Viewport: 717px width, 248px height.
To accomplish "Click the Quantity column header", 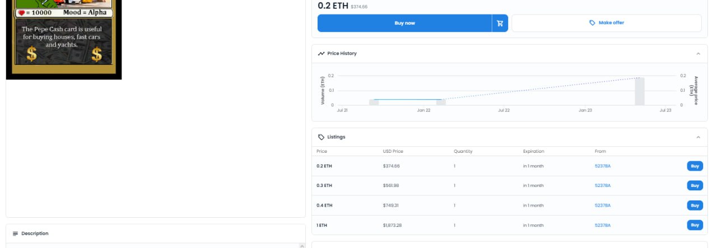I will pyautogui.click(x=463, y=151).
